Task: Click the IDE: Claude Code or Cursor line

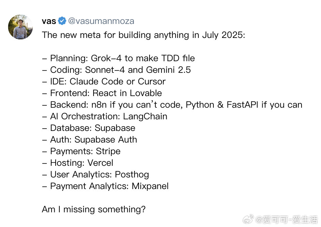Action: 103,82
